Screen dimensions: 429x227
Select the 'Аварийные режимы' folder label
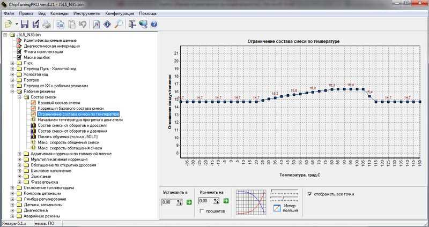(x=42, y=216)
